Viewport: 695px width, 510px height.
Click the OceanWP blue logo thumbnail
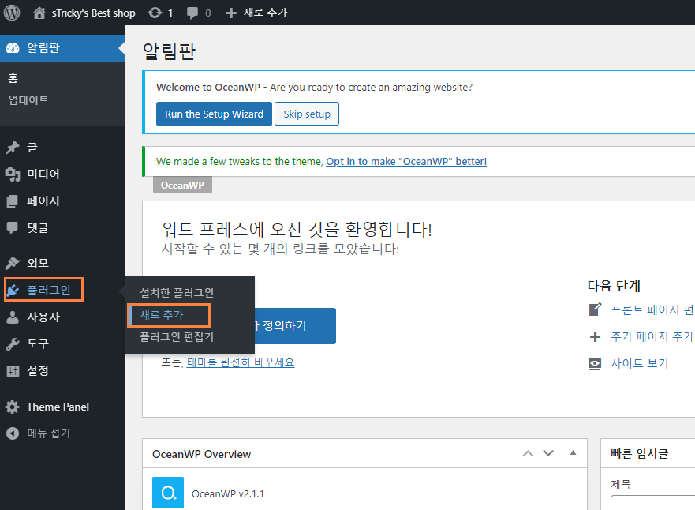[168, 493]
